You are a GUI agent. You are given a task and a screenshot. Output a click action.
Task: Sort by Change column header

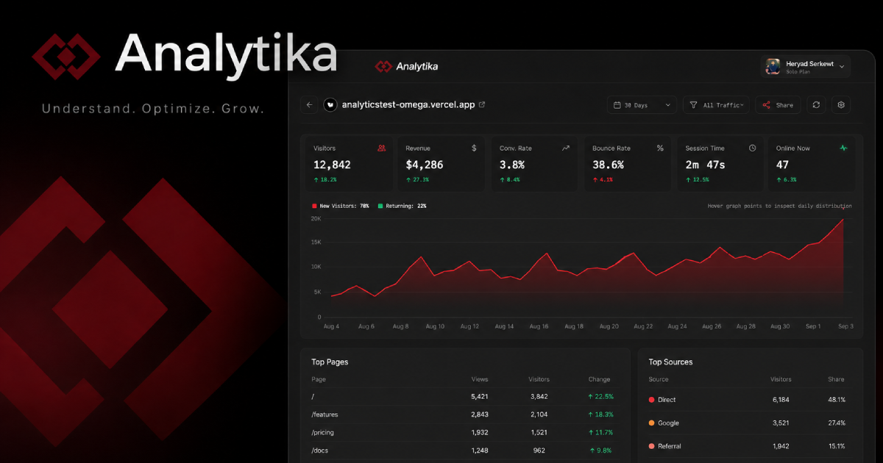599,379
